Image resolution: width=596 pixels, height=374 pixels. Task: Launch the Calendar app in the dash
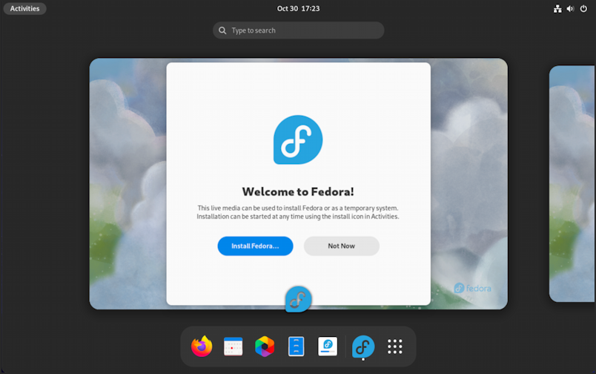[233, 347]
